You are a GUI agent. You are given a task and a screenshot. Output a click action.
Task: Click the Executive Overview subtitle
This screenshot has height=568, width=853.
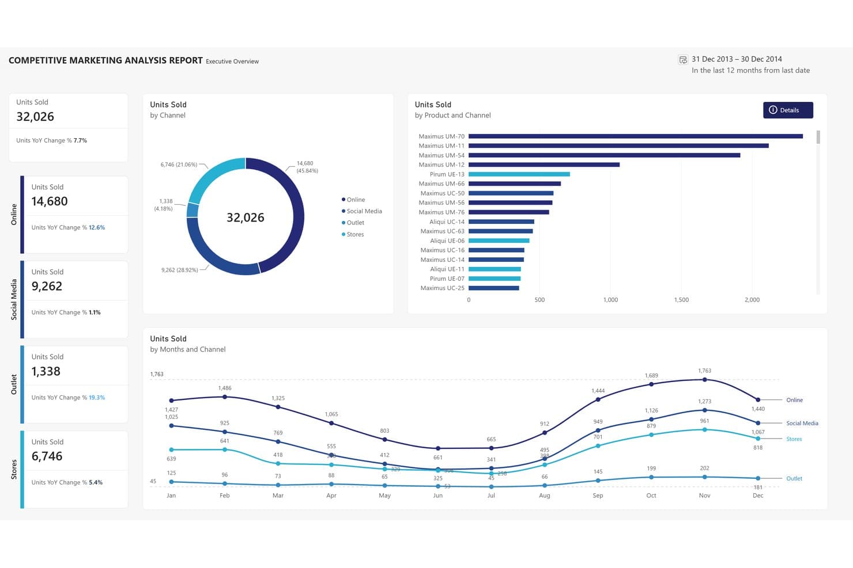(232, 62)
